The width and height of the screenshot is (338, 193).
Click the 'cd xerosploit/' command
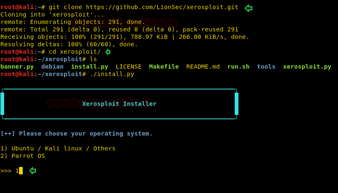(x=75, y=52)
